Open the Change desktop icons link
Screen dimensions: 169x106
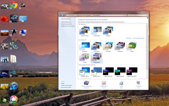66,22
